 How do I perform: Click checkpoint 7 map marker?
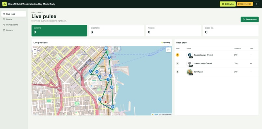tap(109, 58)
